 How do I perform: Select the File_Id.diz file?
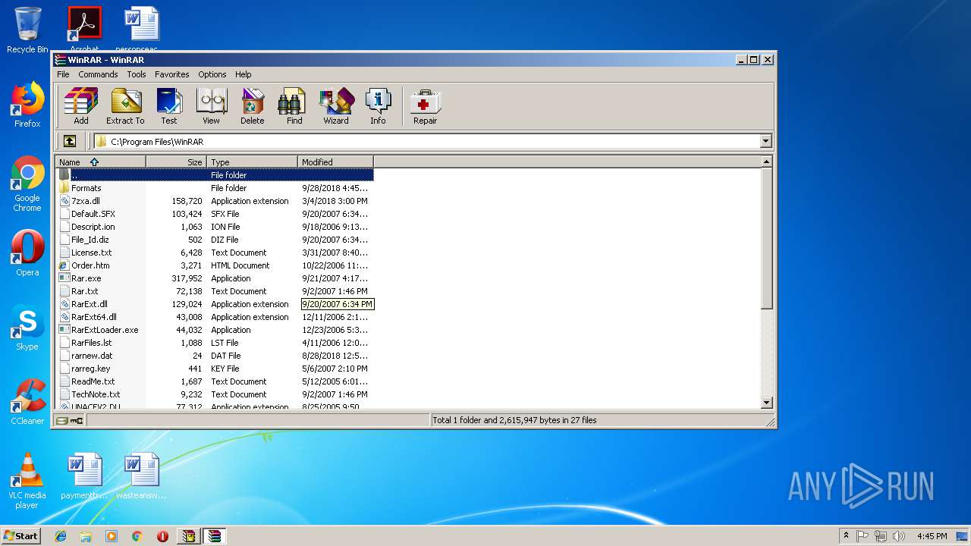tap(216, 240)
